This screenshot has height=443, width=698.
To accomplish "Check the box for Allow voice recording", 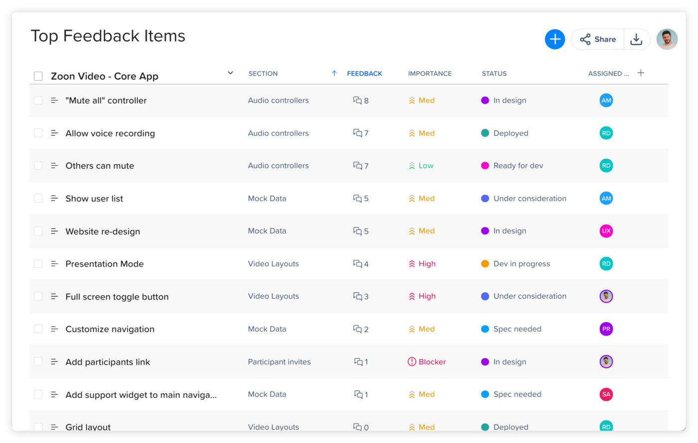I will pyautogui.click(x=38, y=133).
